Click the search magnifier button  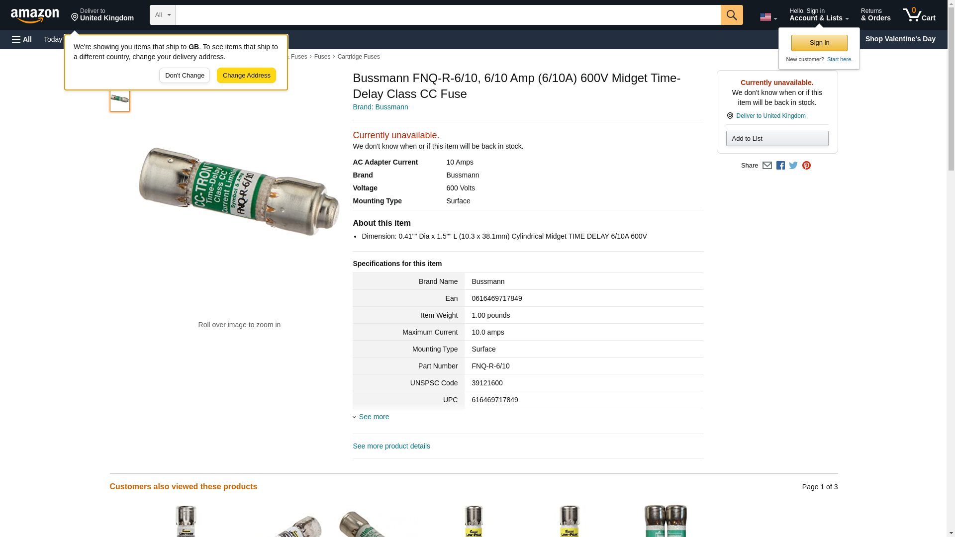click(x=731, y=15)
